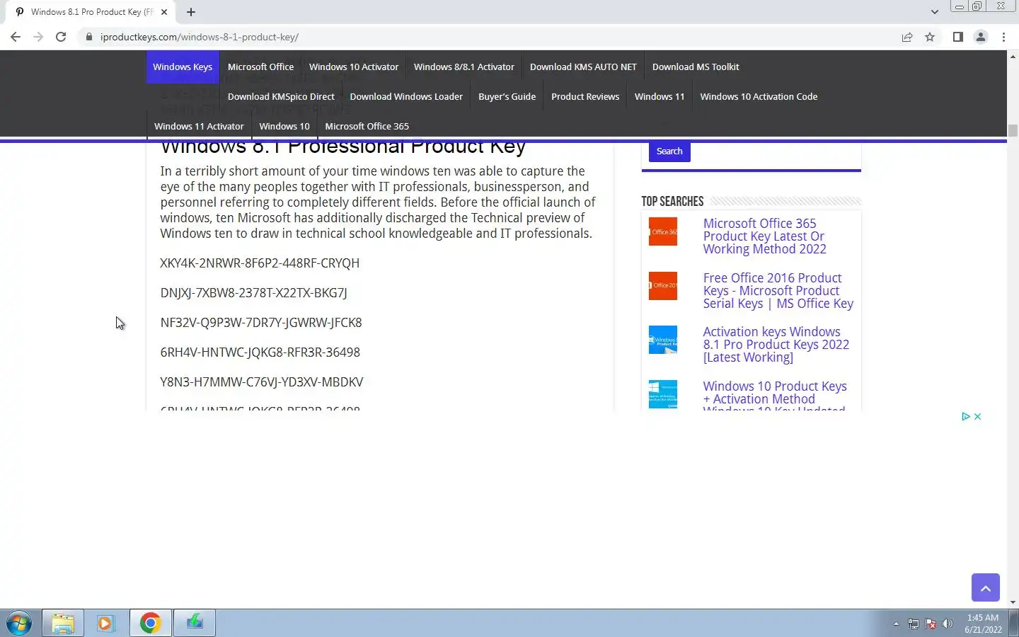Open the browser side panel
This screenshot has width=1019, height=637.
click(957, 37)
